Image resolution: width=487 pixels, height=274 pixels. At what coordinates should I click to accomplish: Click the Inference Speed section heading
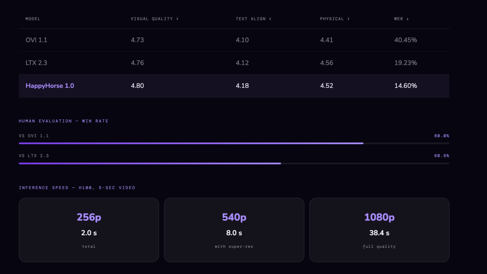[77, 188]
